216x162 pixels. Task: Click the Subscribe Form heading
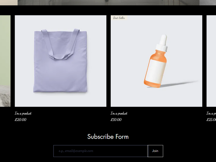108,137
